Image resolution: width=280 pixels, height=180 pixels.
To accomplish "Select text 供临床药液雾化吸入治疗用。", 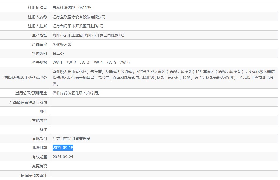I will [x=76, y=93].
